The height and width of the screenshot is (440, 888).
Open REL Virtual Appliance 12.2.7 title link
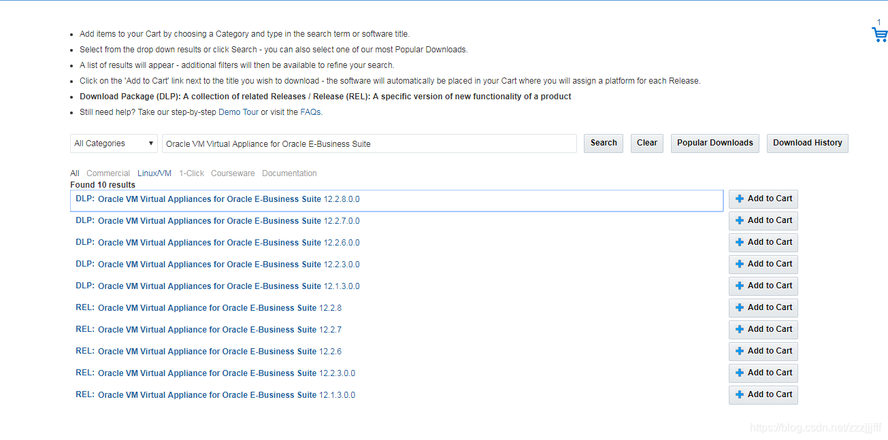point(220,330)
